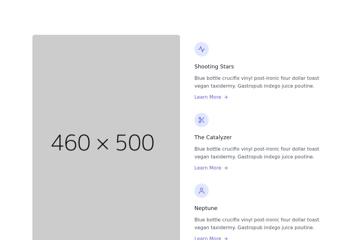Click the description text under The Catalyzer
The width and height of the screenshot is (360, 240).
point(257,153)
